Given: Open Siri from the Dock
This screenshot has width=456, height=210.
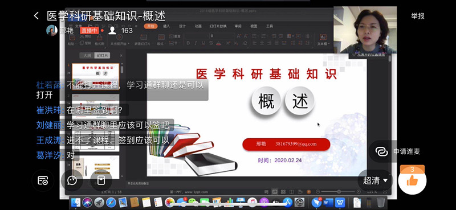Looking at the screenshot, I should pos(87,202).
